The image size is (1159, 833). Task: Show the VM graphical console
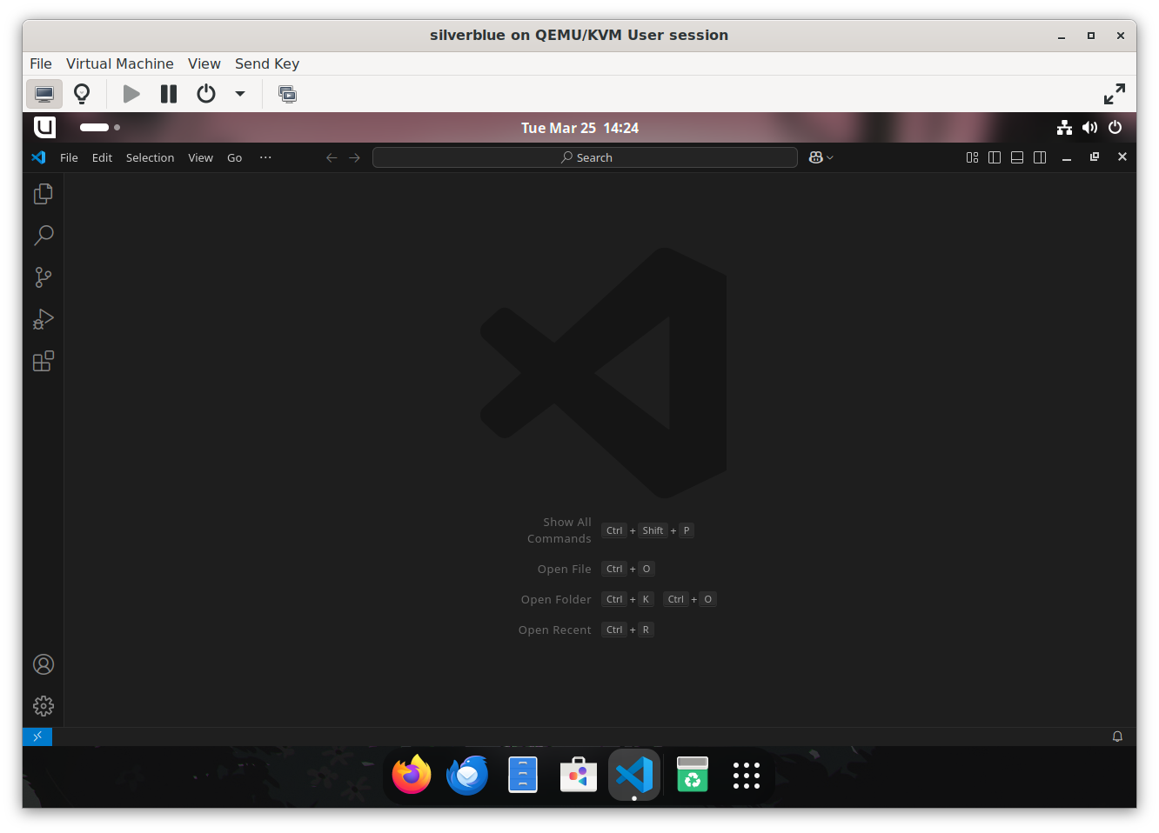tap(44, 94)
